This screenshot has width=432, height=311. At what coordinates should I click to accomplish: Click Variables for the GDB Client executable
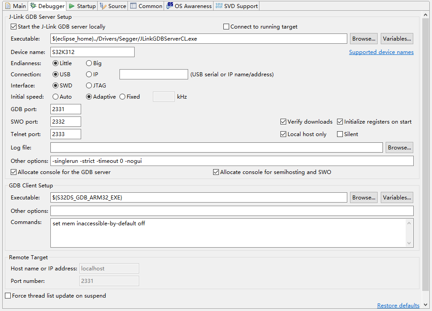(396, 197)
